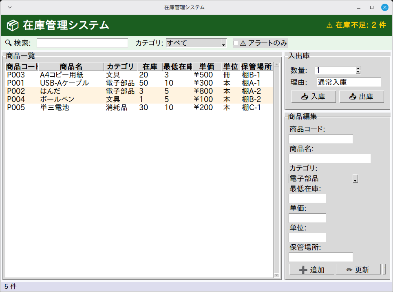Click the box logo icon in header
Viewport: 393px width, 292px height.
13,25
